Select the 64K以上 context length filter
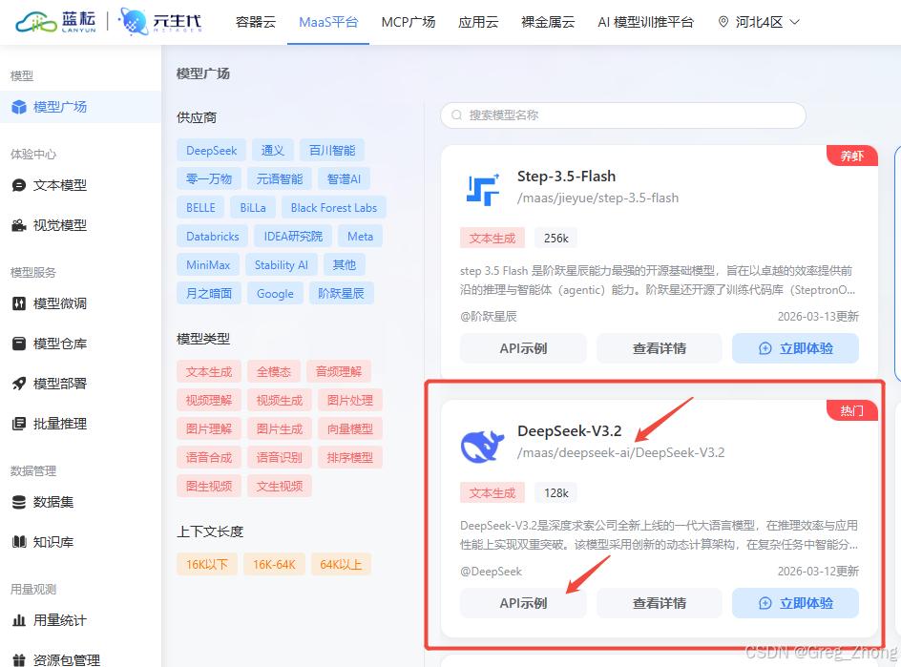Viewport: 901px width, 667px height. coord(341,564)
